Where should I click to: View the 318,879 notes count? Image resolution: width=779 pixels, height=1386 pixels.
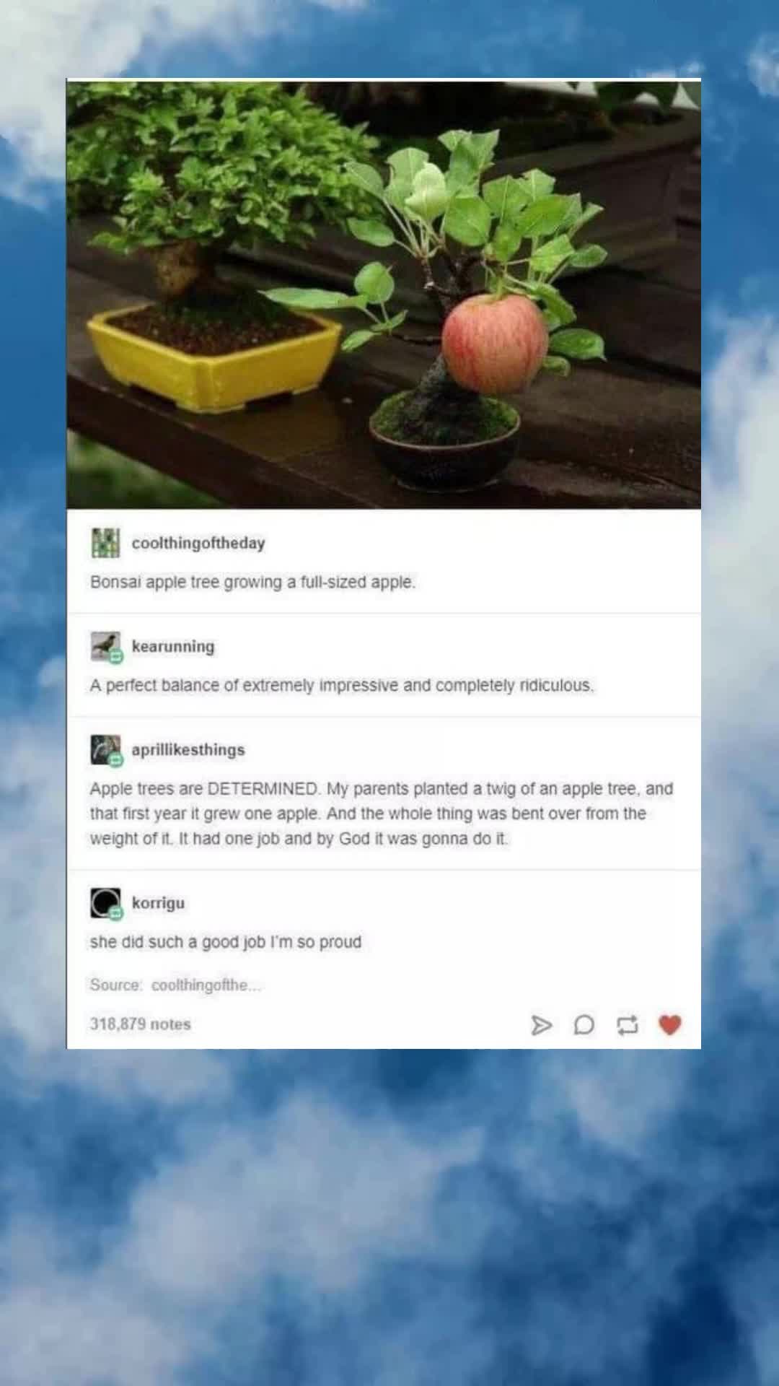tap(141, 1024)
